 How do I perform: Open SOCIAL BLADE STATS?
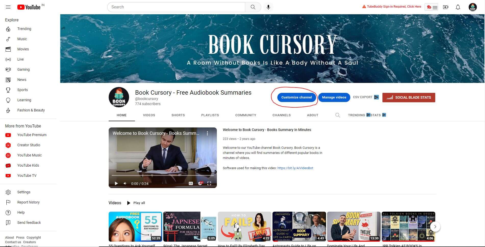click(409, 97)
